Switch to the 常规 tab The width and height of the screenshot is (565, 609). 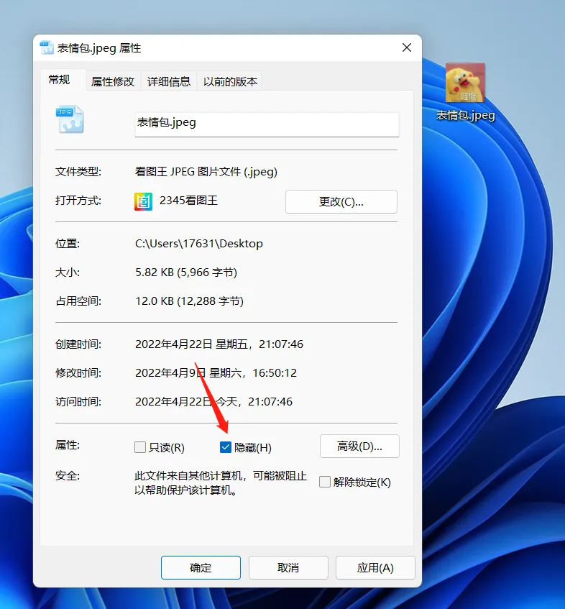pyautogui.click(x=59, y=80)
